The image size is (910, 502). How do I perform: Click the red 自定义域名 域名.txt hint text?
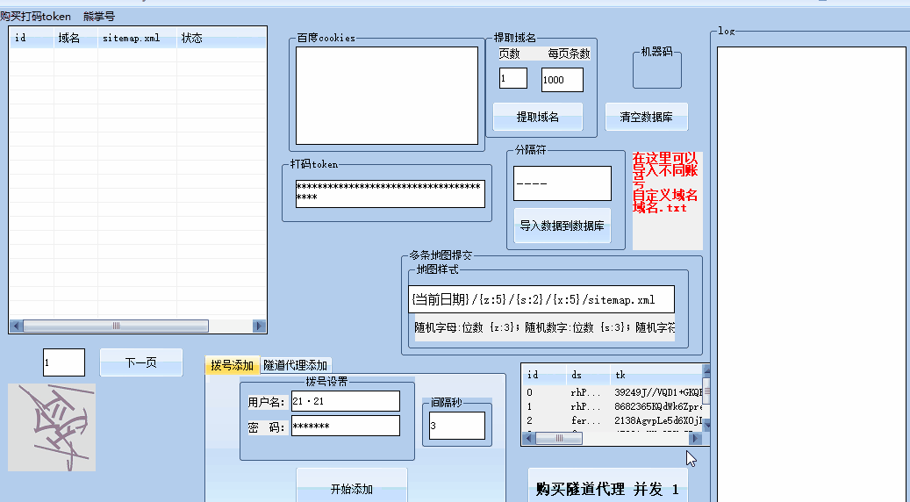tap(665, 201)
